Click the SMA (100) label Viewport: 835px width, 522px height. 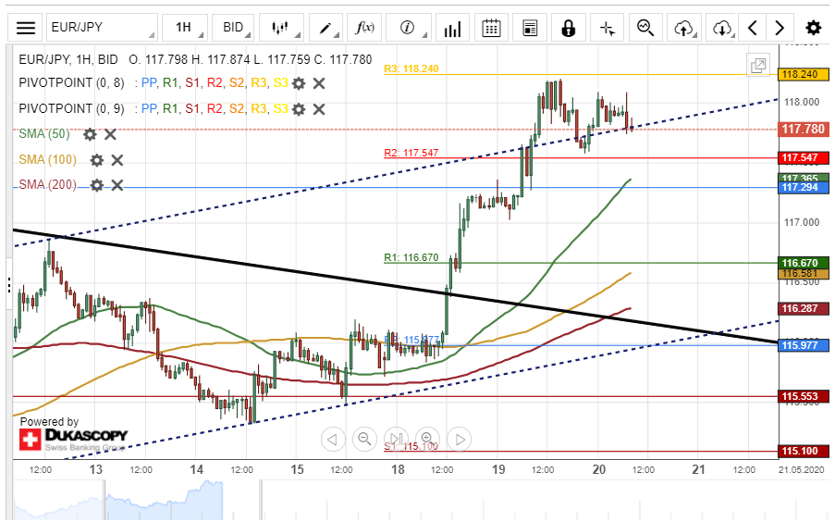47,159
